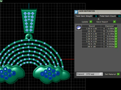Click the Total Gem Count label
The width and height of the screenshot is (121, 90).
tap(108, 16)
